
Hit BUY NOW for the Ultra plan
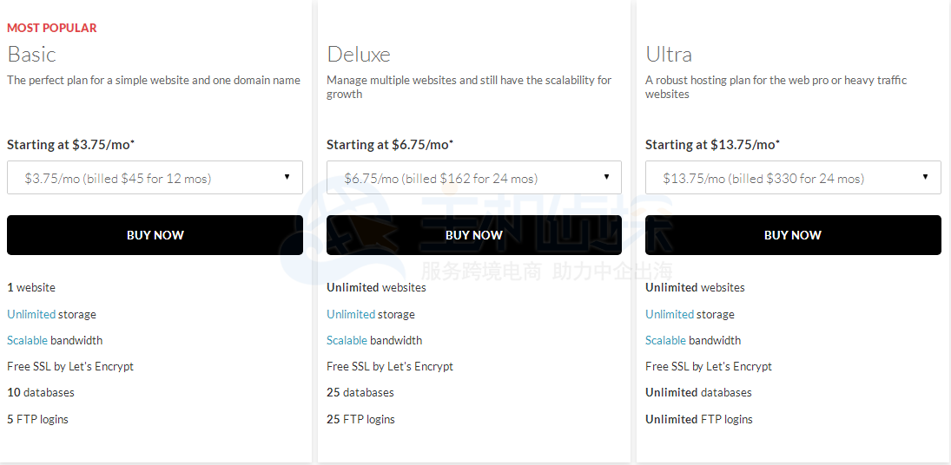[x=792, y=235]
